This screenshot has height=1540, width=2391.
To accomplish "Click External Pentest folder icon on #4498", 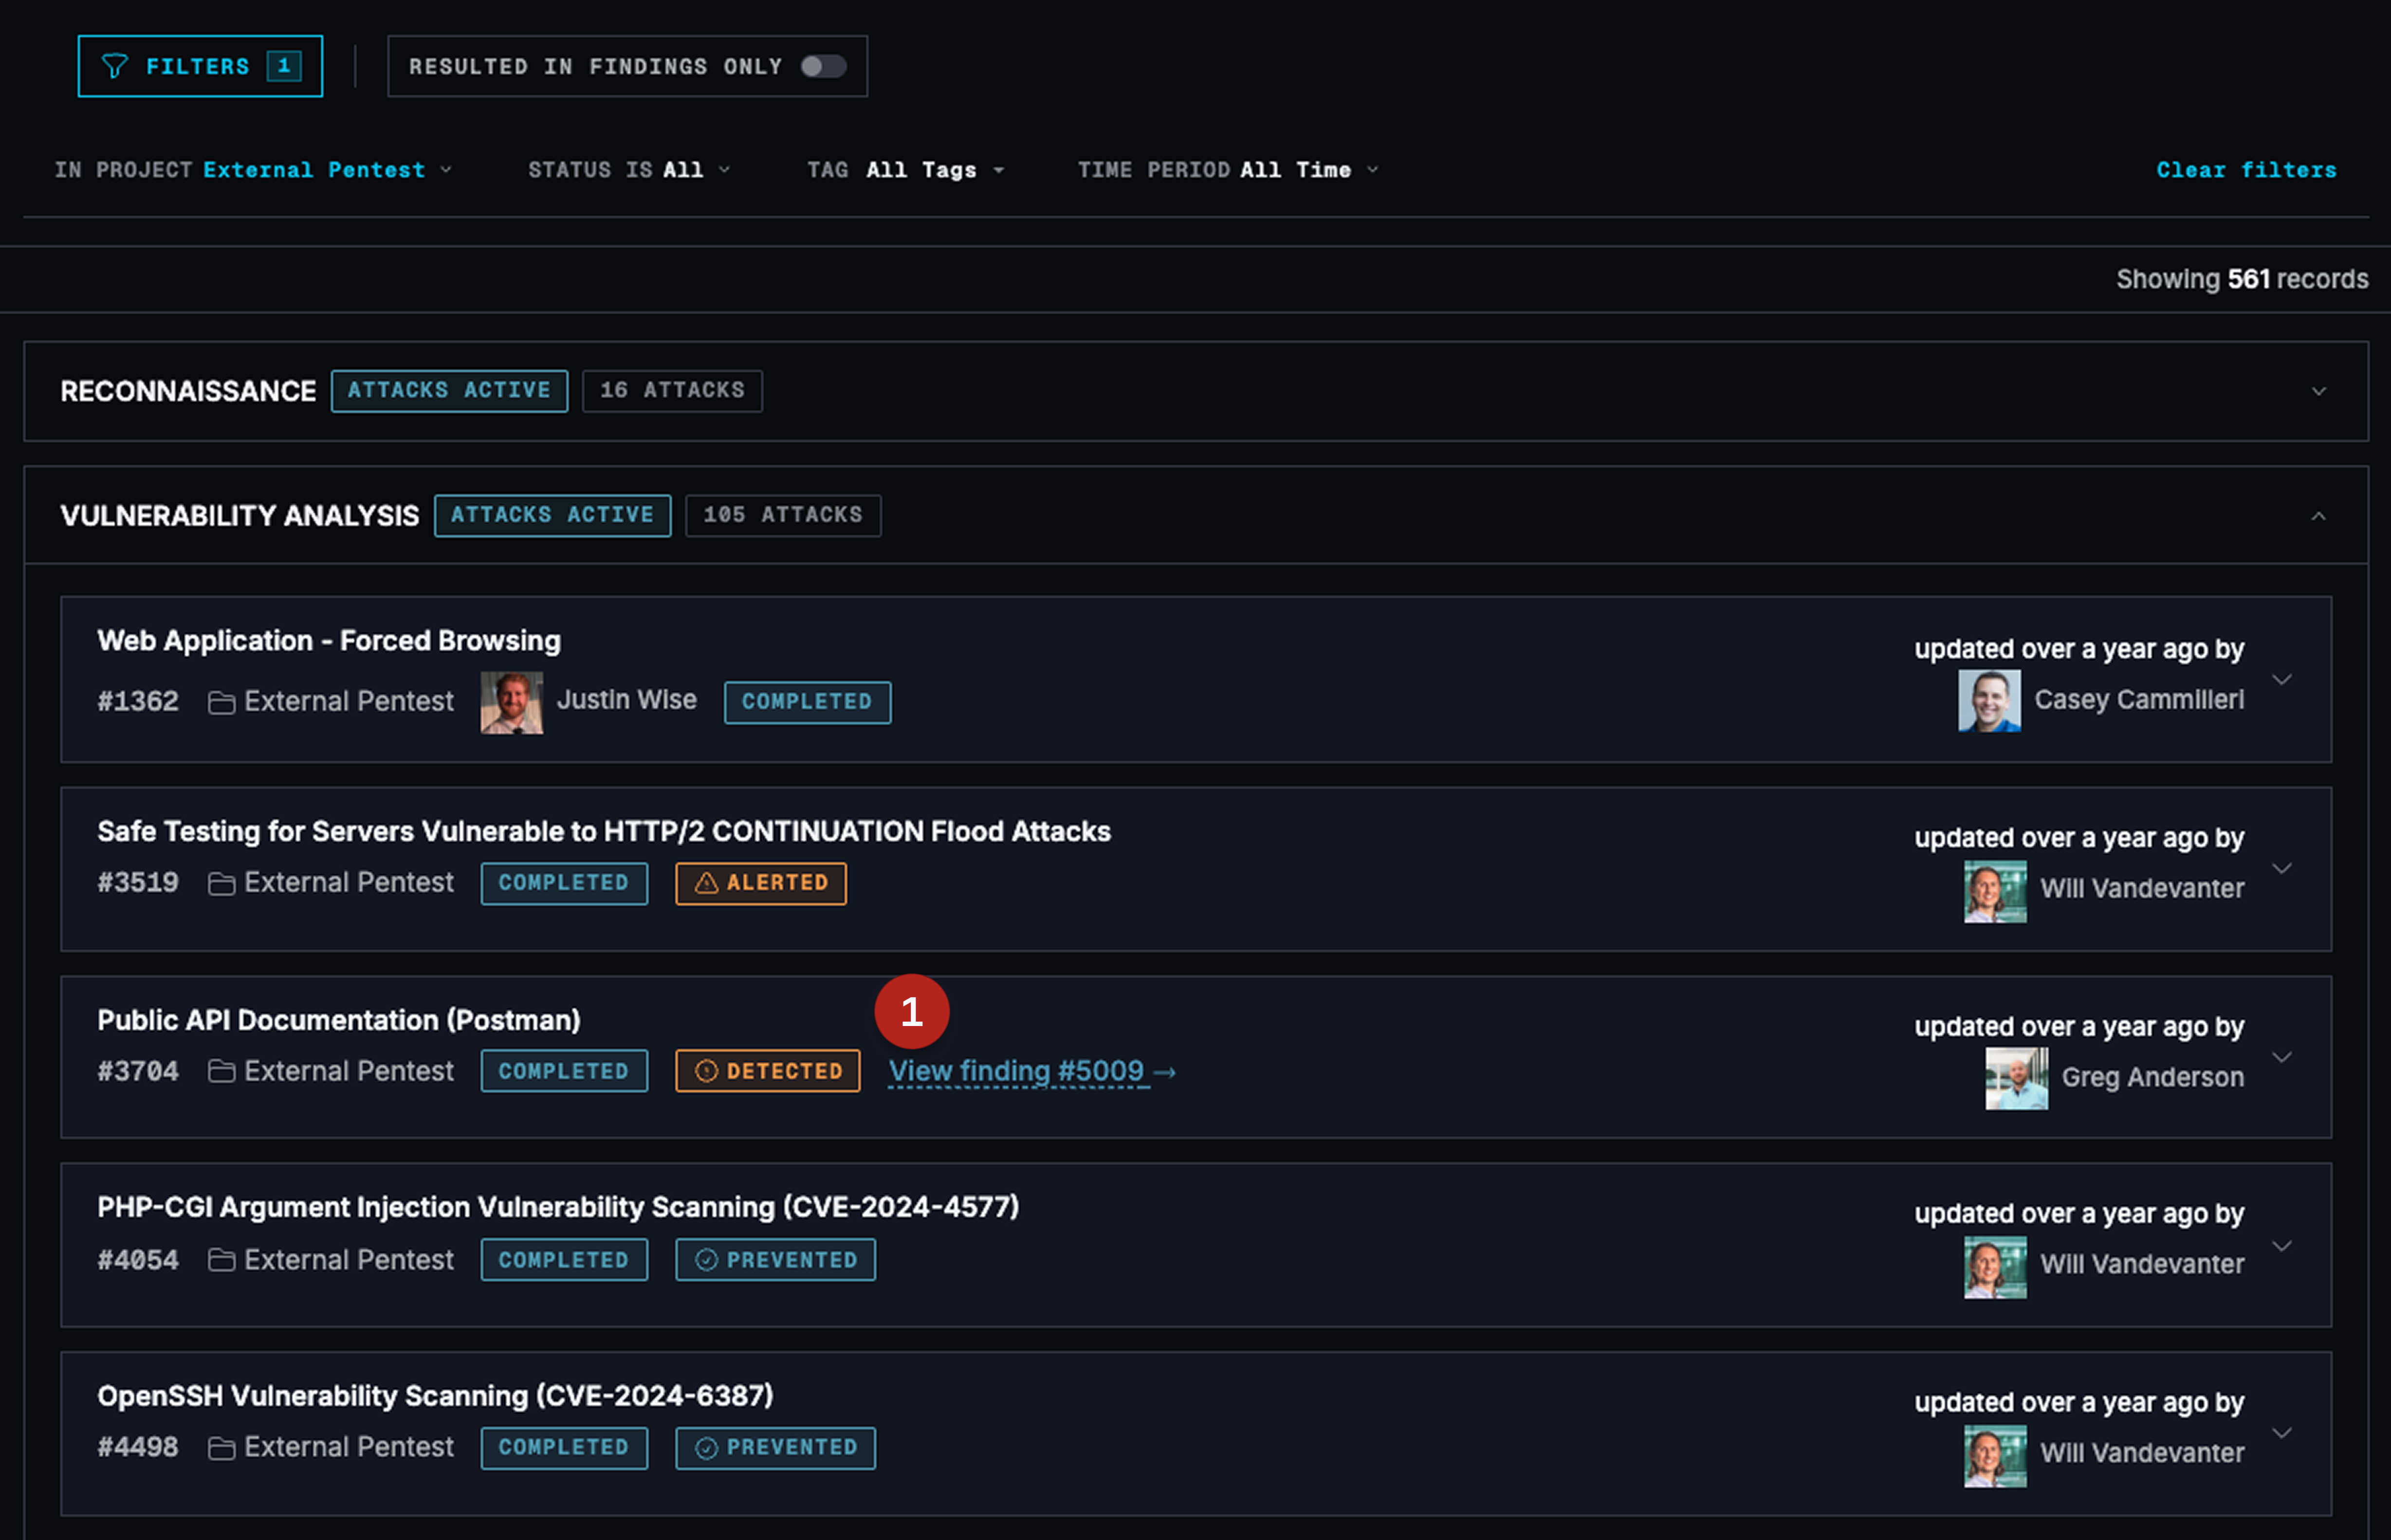I will pyautogui.click(x=221, y=1448).
